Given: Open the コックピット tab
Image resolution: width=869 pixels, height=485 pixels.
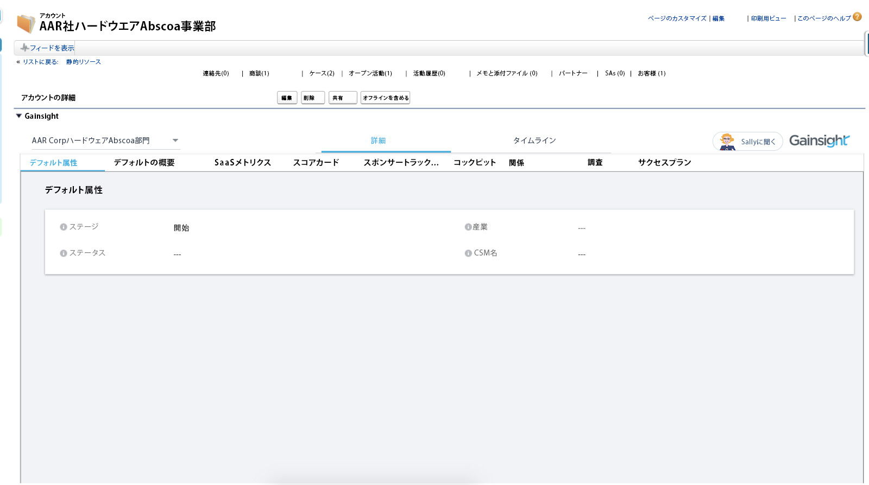Looking at the screenshot, I should coord(475,163).
